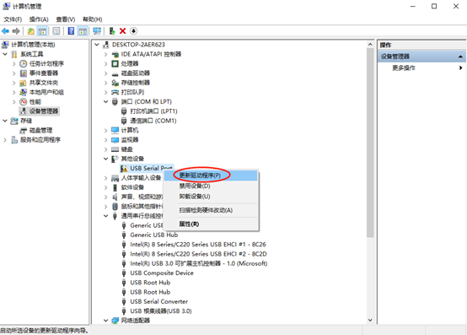Select the 计算机 device category
This screenshot has height=335, width=467.
point(130,130)
